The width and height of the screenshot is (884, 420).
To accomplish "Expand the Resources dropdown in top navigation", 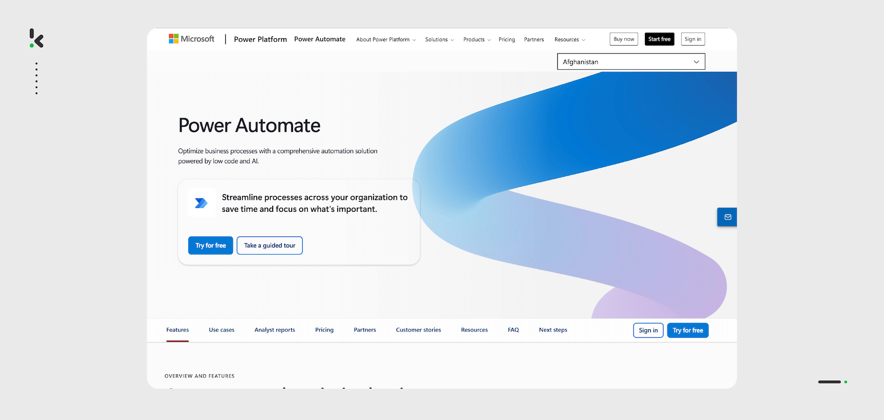I will pos(570,39).
